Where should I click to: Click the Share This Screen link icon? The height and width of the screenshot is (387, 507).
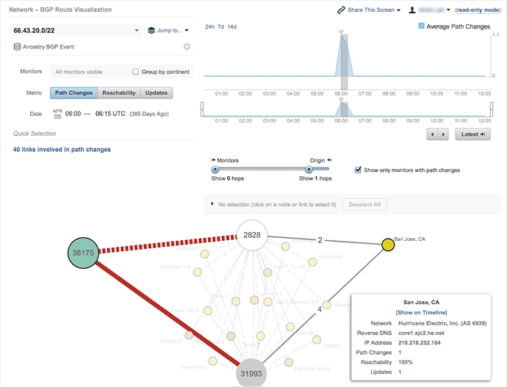click(342, 10)
